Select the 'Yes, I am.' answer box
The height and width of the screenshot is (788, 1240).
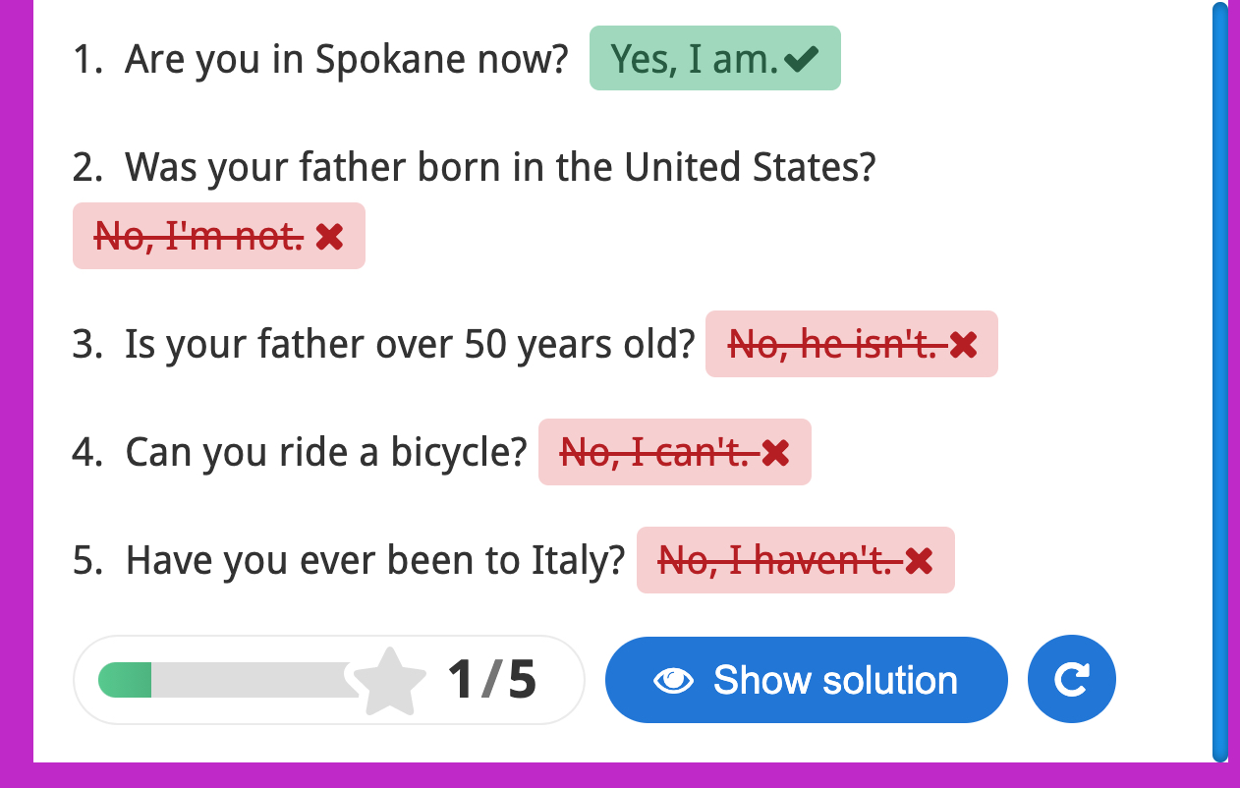[715, 58]
